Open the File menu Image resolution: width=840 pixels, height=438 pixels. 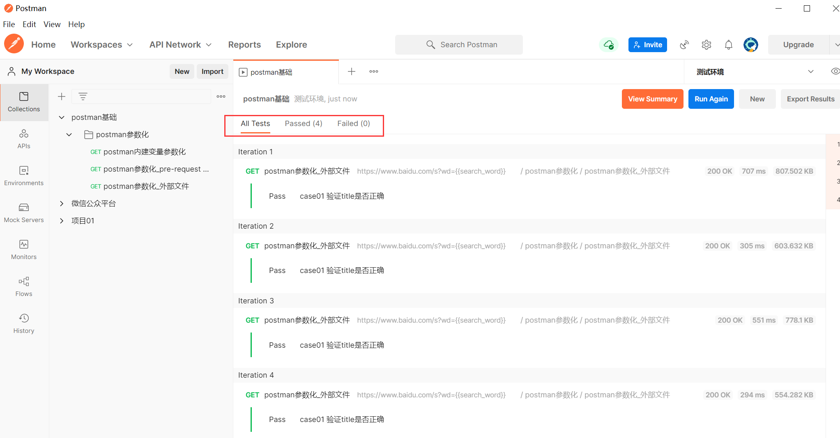[x=9, y=24]
